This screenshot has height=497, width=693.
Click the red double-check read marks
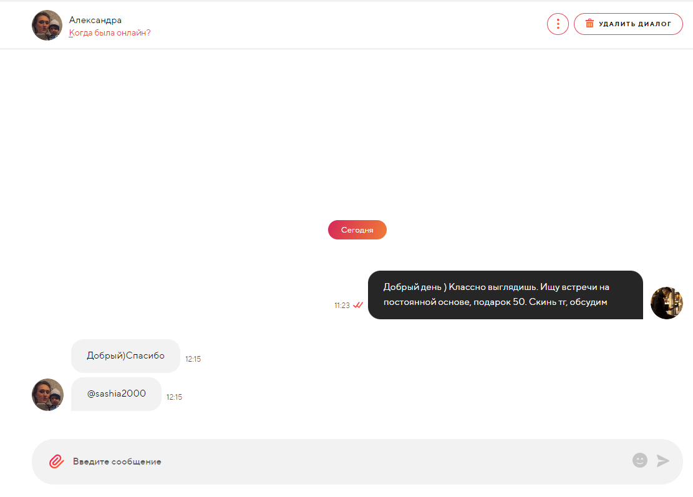pyautogui.click(x=358, y=305)
